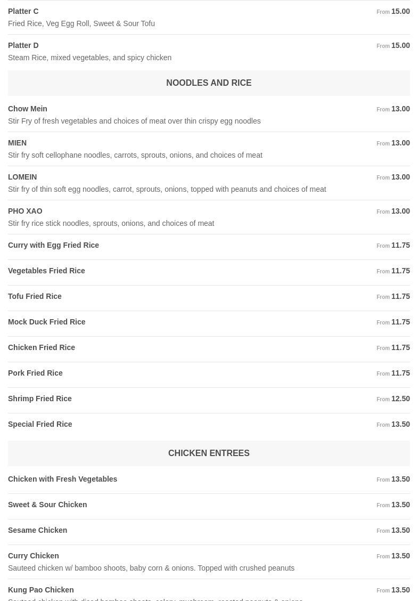Viewport: 418px width, 601px height.
Task: Click the Chicken Fried Rice price 11.75
Action: 400,347
